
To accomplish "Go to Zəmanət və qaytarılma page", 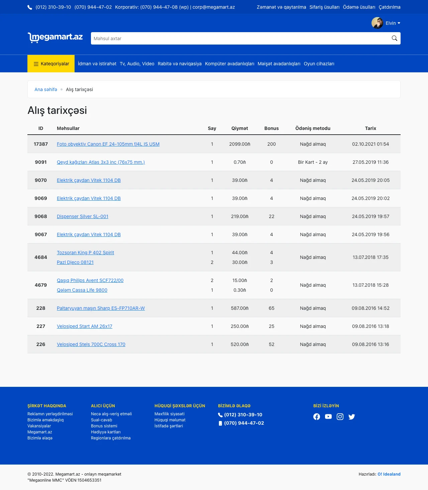I will [x=281, y=7].
